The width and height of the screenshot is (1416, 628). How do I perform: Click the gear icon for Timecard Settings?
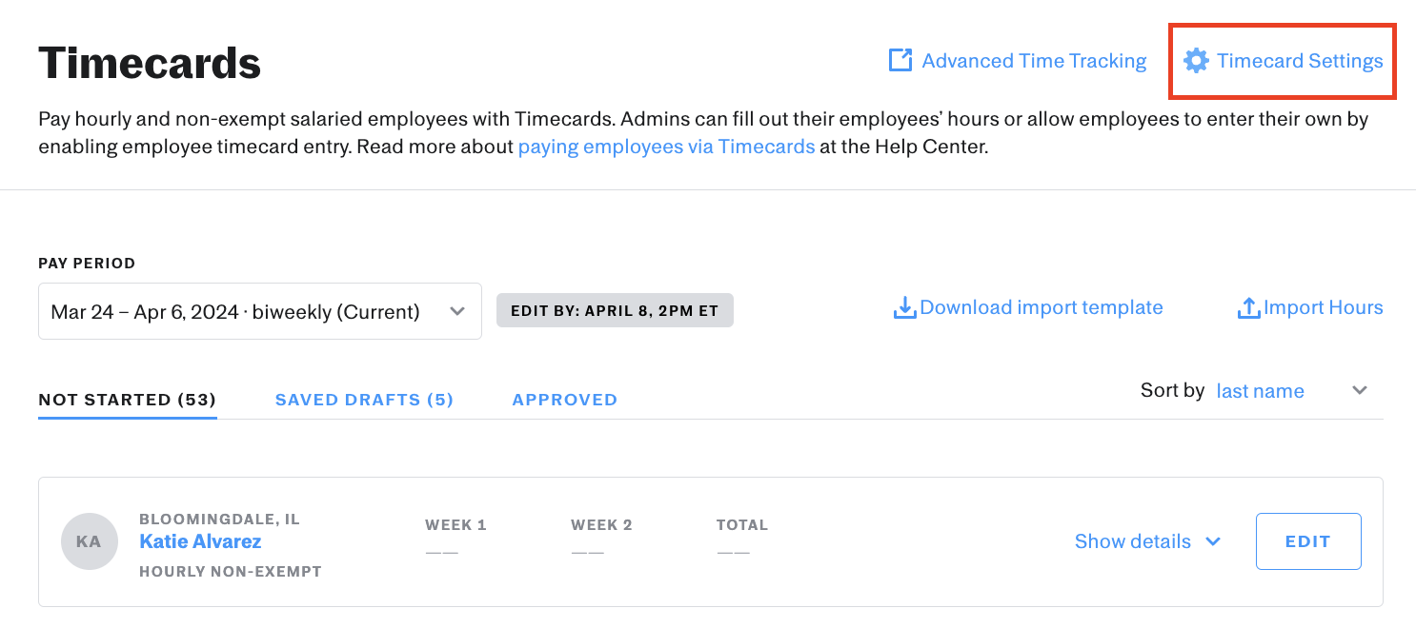pos(1196,61)
